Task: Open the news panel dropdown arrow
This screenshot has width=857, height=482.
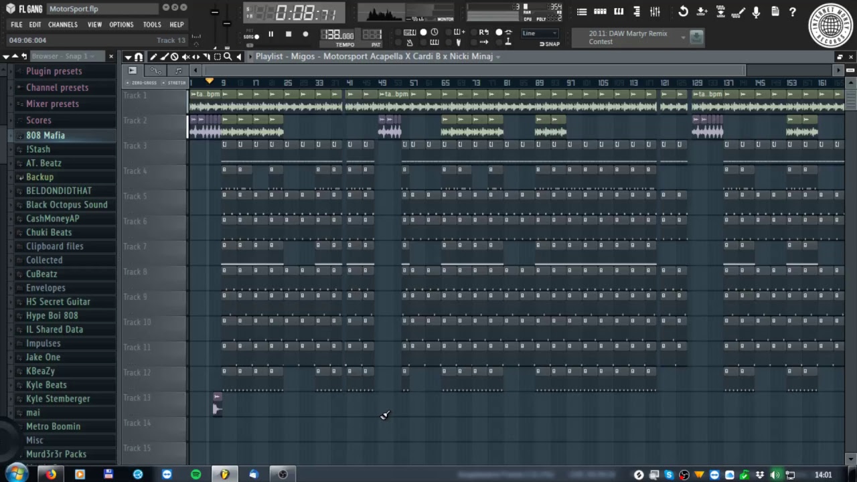Action: (683, 37)
